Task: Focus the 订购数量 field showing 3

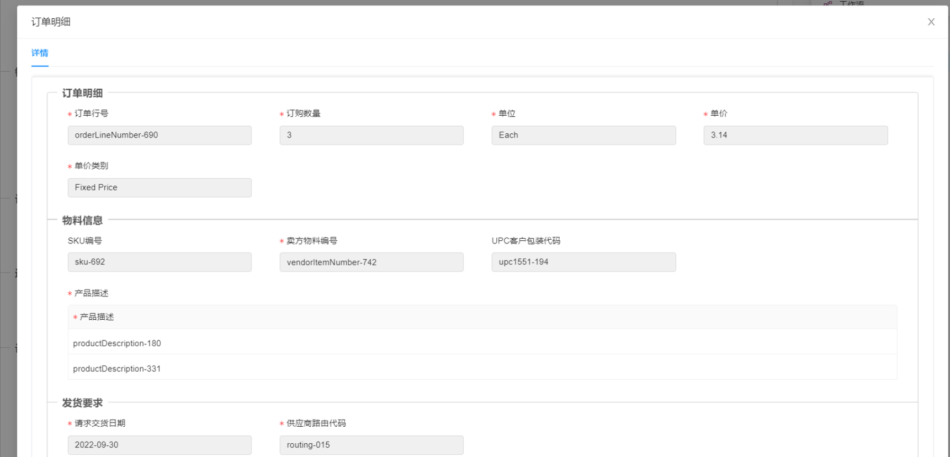Action: click(x=371, y=135)
